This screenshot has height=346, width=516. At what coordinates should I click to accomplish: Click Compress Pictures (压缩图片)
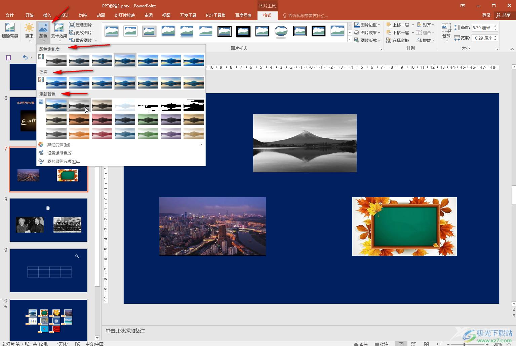click(x=80, y=25)
